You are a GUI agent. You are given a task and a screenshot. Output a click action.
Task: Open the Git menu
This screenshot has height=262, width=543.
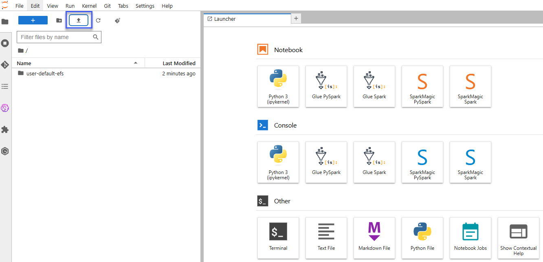click(107, 6)
